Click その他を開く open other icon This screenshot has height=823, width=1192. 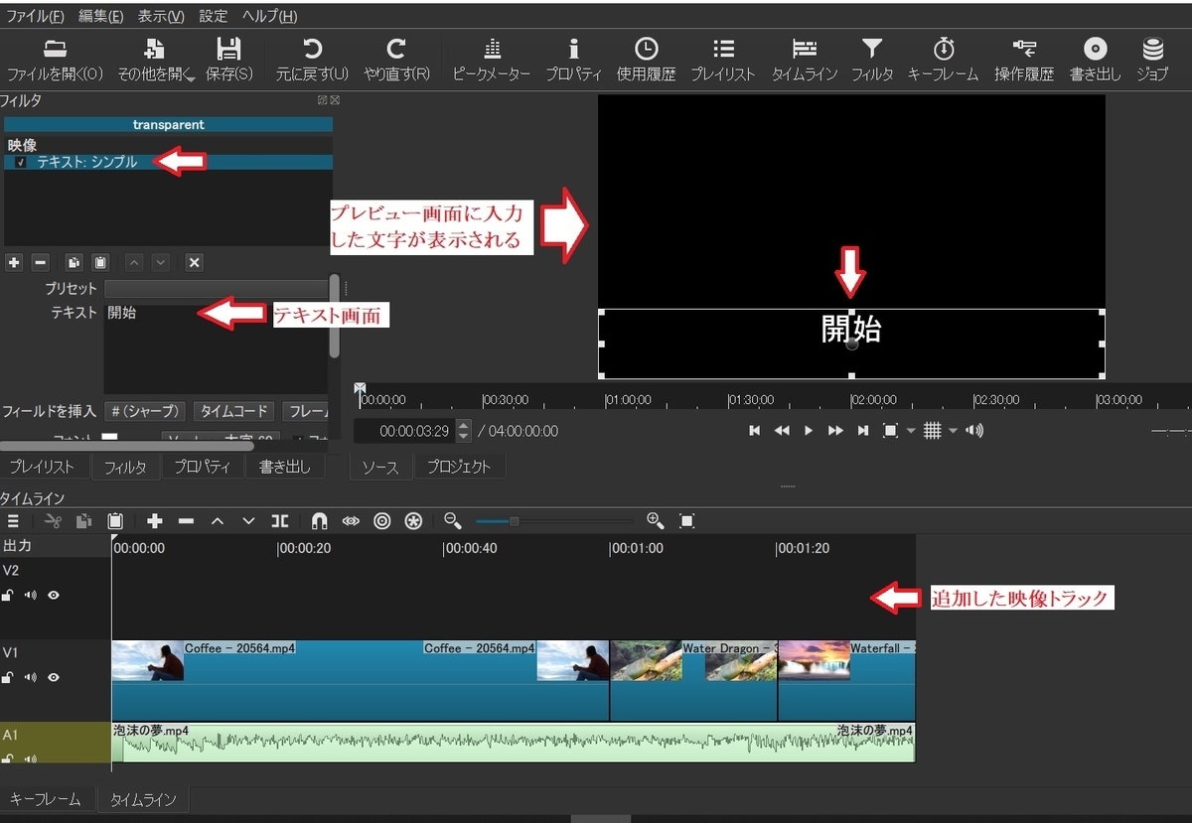point(154,50)
